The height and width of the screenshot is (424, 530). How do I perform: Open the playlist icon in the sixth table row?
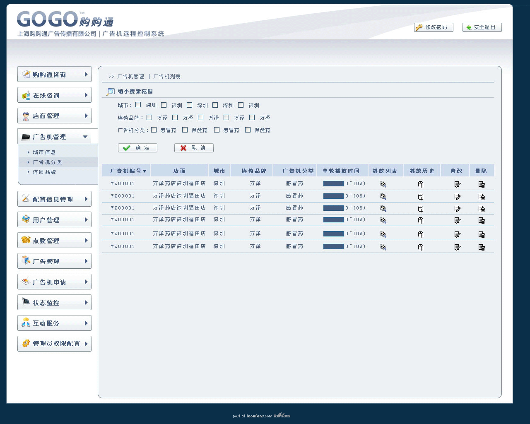click(x=383, y=247)
